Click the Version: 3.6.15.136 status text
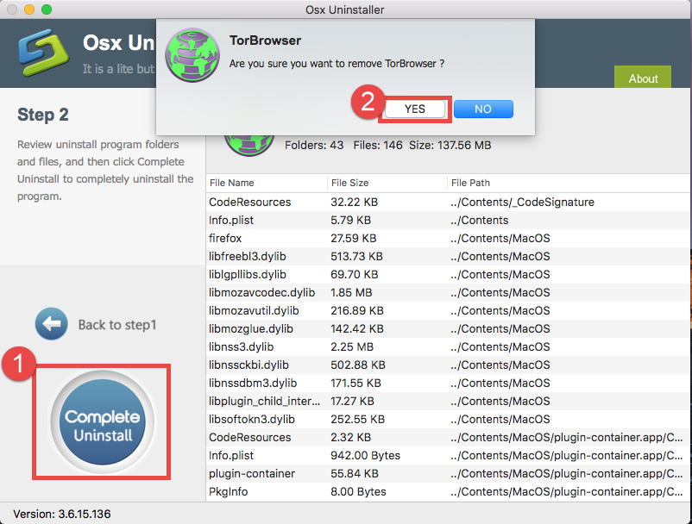This screenshot has height=524, width=692. (x=62, y=514)
